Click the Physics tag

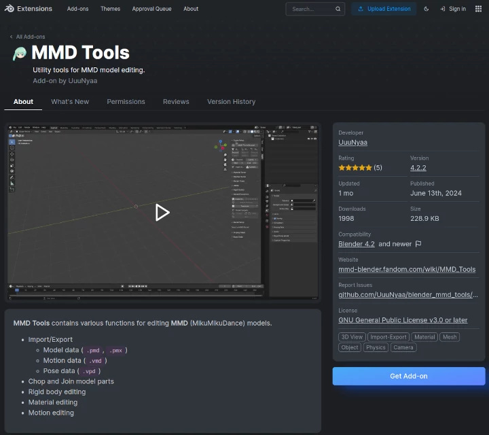point(376,347)
